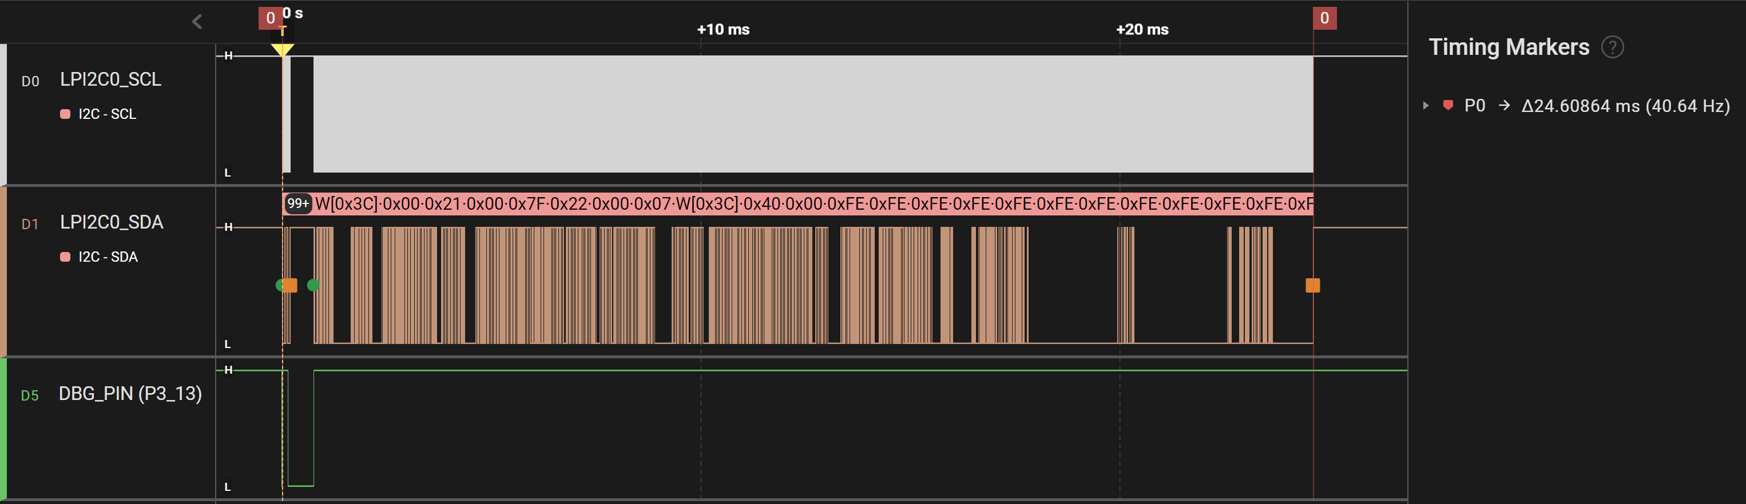Click the D5 channel number label
Image resolution: width=1746 pixels, height=504 pixels.
tap(30, 395)
